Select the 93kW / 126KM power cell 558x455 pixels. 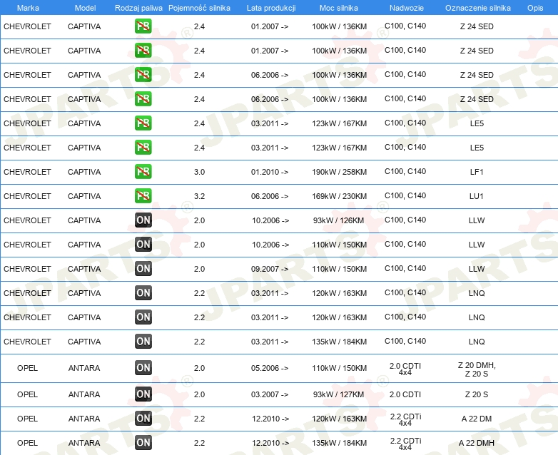(338, 220)
